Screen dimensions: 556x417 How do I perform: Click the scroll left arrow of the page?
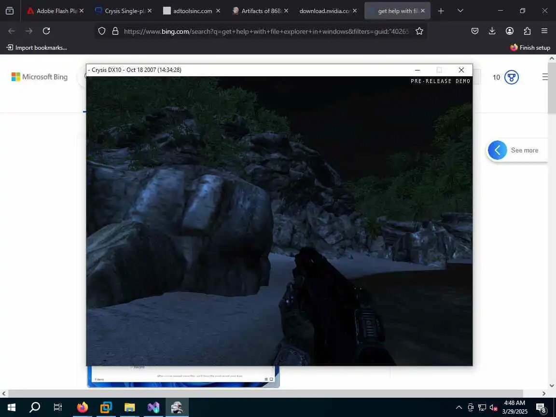[4, 394]
